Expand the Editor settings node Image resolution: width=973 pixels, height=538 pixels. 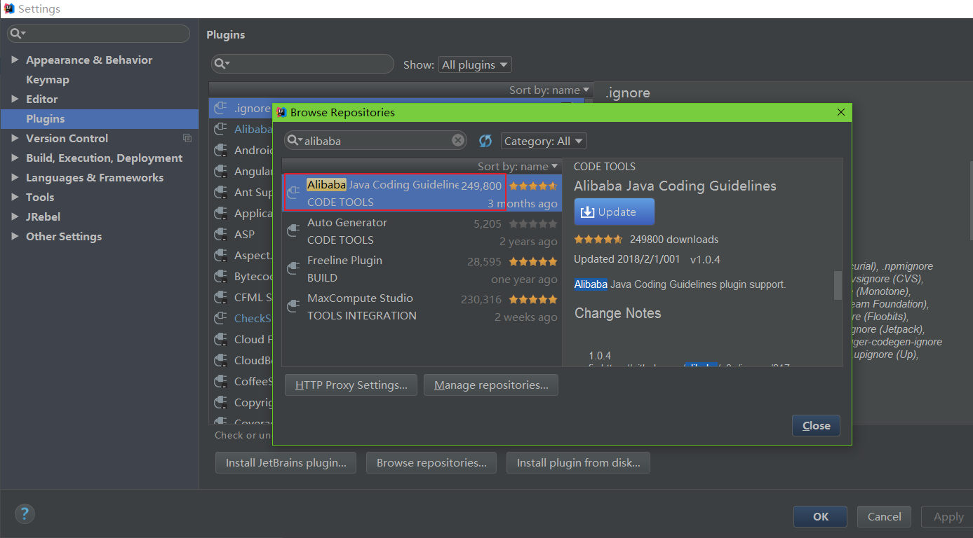15,99
